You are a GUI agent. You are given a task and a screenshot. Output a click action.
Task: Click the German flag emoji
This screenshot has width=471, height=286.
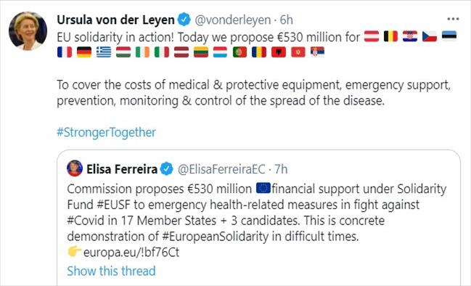click(84, 52)
